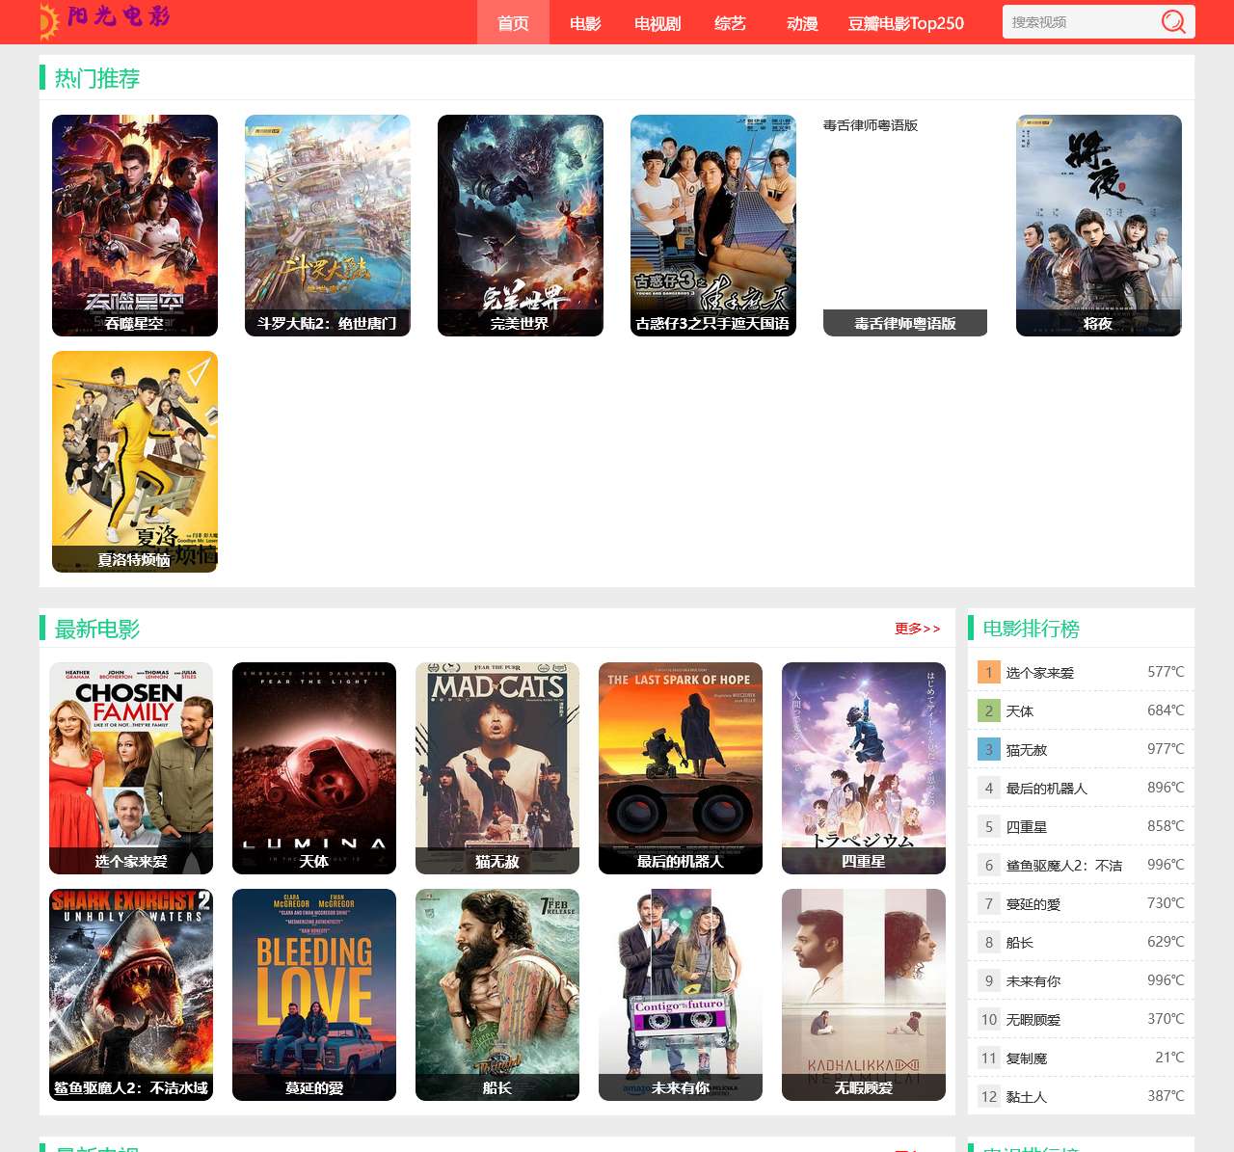
Task: Open 斗罗大陆2：绝世唐门 poster
Action: [328, 226]
